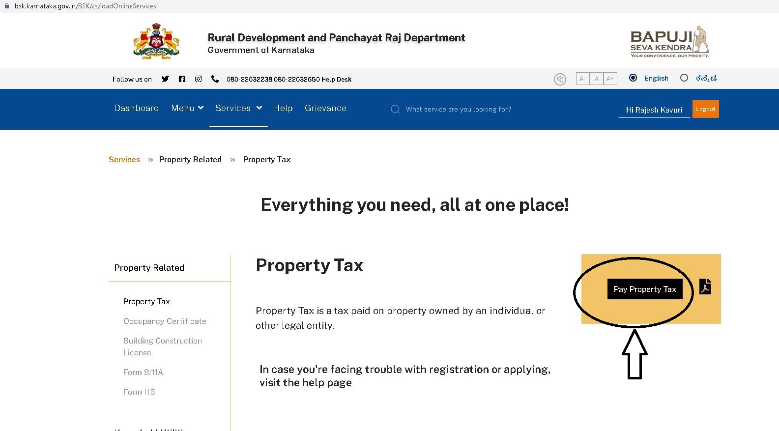Image resolution: width=779 pixels, height=431 pixels.
Task: Click the Pay Property Tax button
Action: [x=645, y=289]
